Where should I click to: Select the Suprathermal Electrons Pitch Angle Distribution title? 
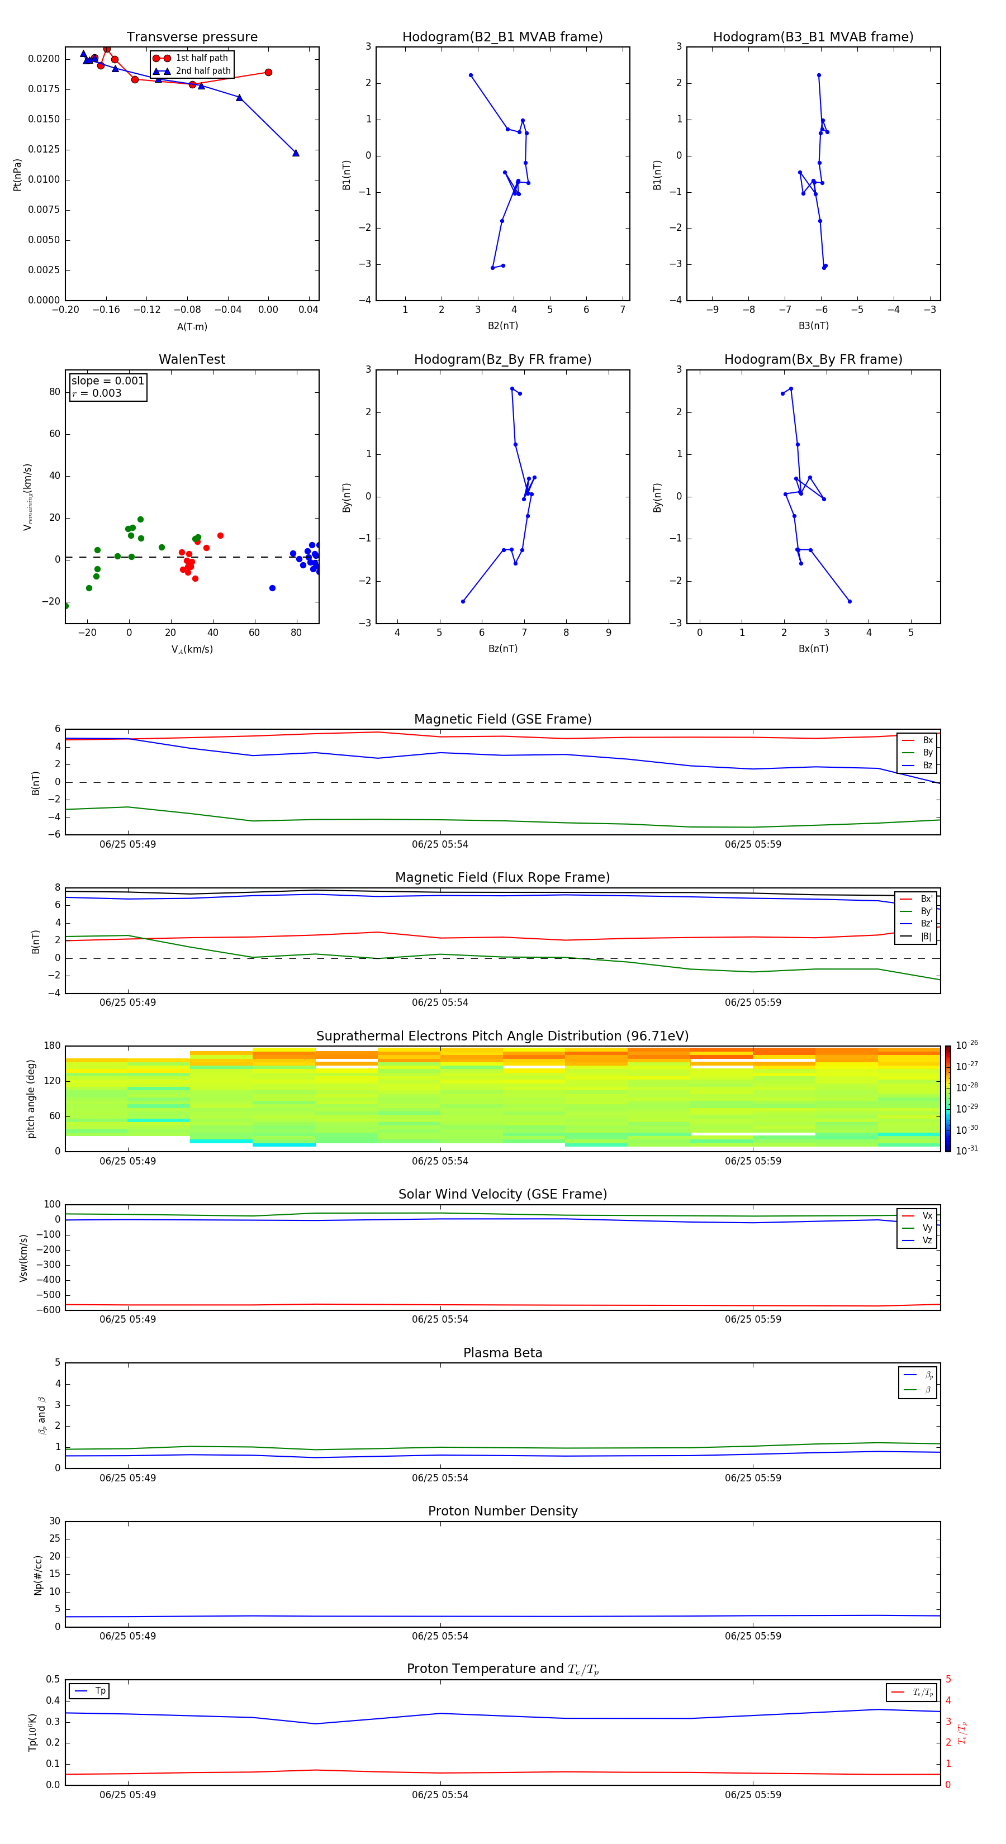502,1037
